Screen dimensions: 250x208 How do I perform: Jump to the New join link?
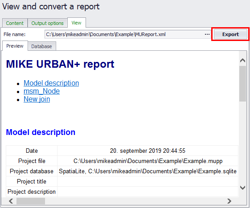click(x=37, y=99)
